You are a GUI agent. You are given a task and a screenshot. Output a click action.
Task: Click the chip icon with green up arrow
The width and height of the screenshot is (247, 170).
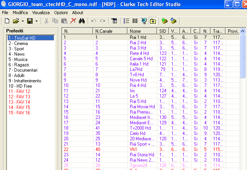click(x=165, y=21)
